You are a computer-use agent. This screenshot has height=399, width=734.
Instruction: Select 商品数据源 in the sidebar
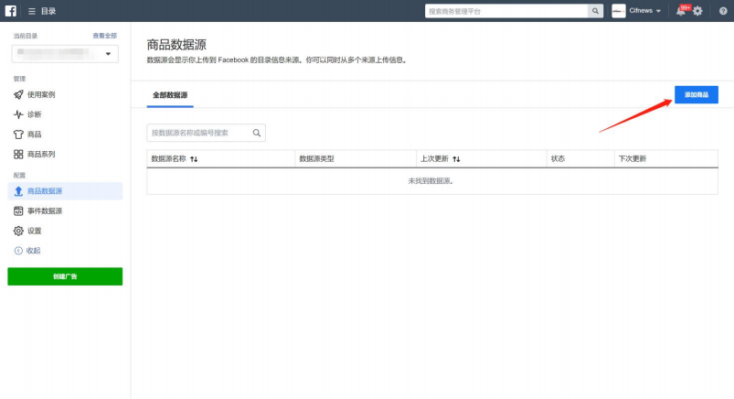pos(65,191)
